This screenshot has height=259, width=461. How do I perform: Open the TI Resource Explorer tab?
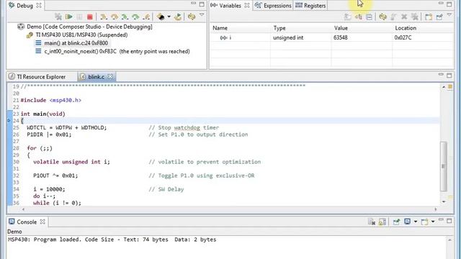tap(37, 77)
